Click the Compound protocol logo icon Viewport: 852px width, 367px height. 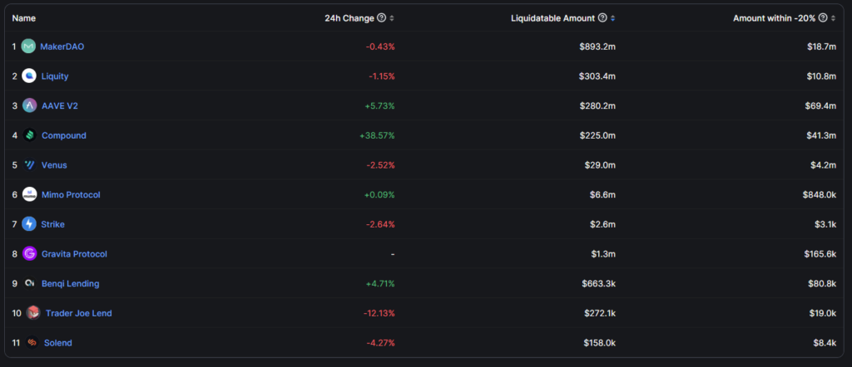pos(29,135)
